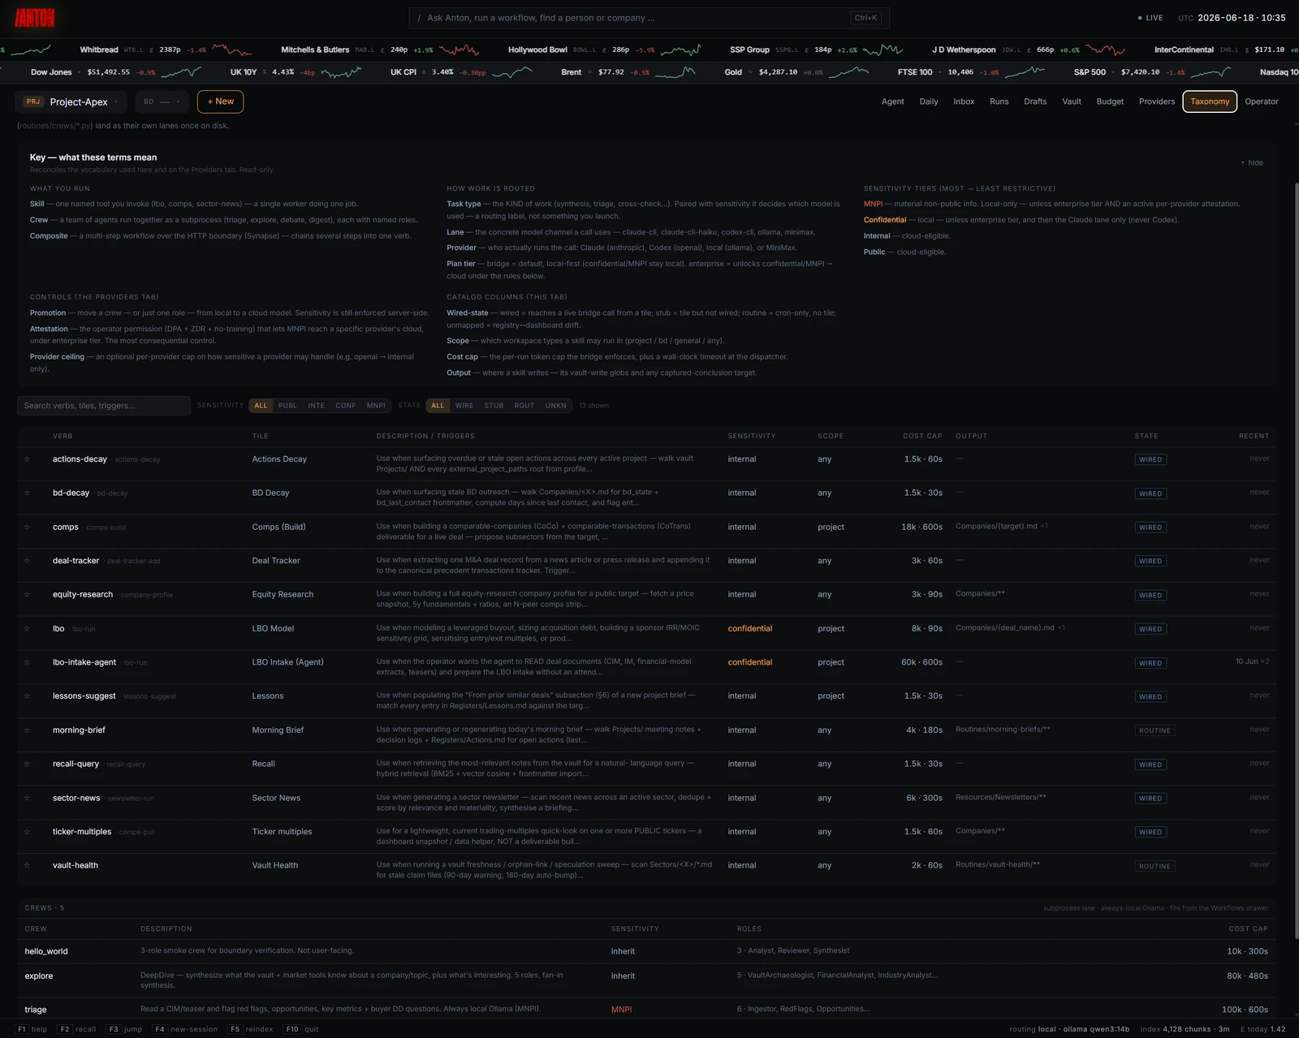Switch to the Runs tab
The image size is (1299, 1038).
[999, 102]
